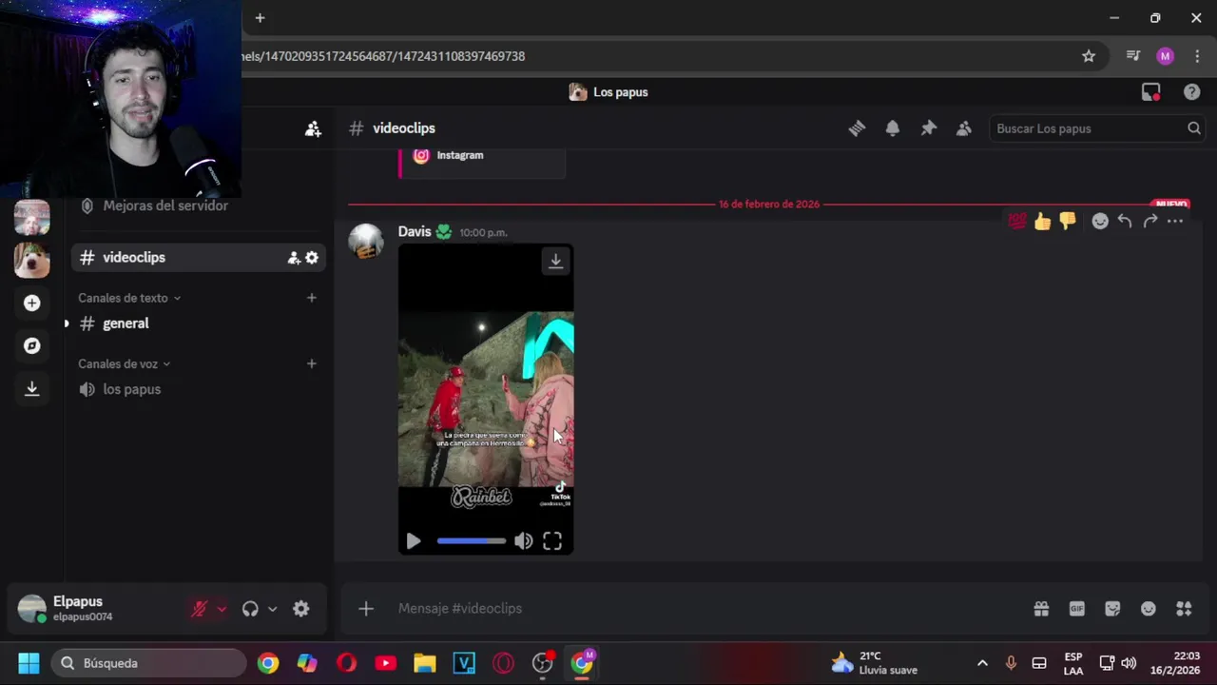The width and height of the screenshot is (1217, 685).
Task: Click the video thumbnail from Davis
Action: 486,399
